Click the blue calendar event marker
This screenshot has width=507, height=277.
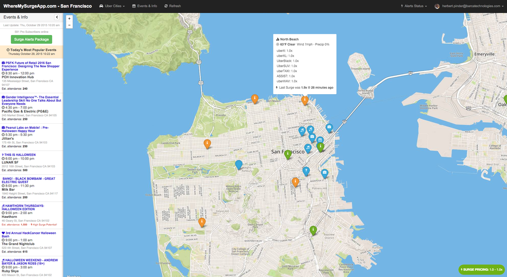pos(320,141)
